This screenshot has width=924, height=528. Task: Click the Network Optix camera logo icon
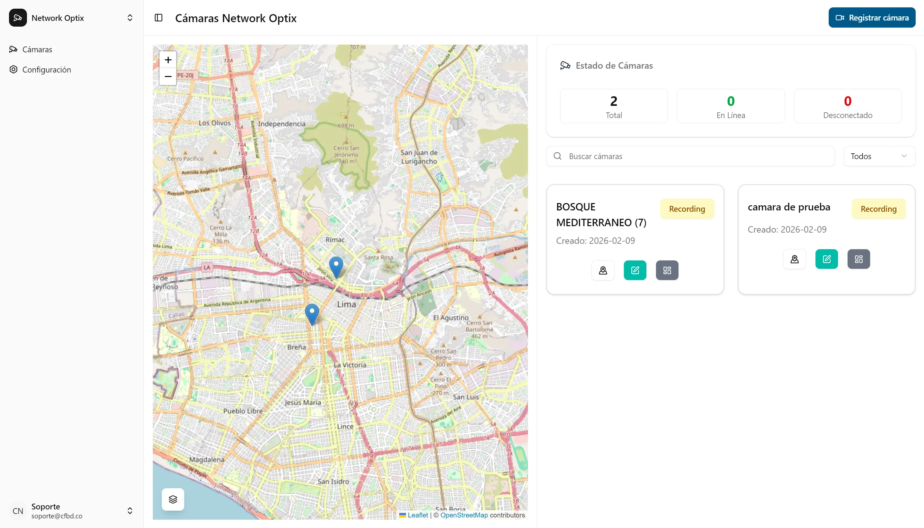click(17, 17)
